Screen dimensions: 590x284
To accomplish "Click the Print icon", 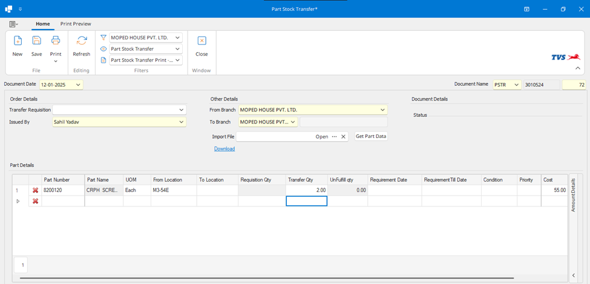I will click(56, 41).
